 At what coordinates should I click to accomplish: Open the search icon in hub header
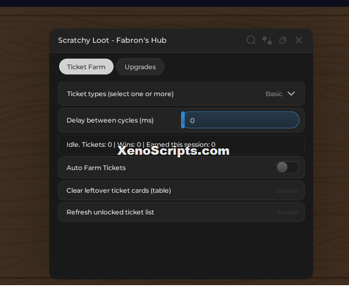(x=251, y=40)
